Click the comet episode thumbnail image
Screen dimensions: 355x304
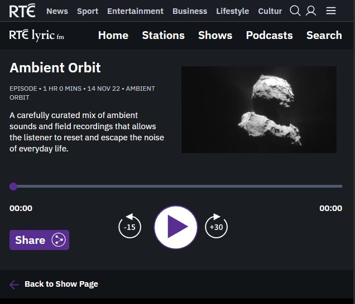[x=259, y=110]
